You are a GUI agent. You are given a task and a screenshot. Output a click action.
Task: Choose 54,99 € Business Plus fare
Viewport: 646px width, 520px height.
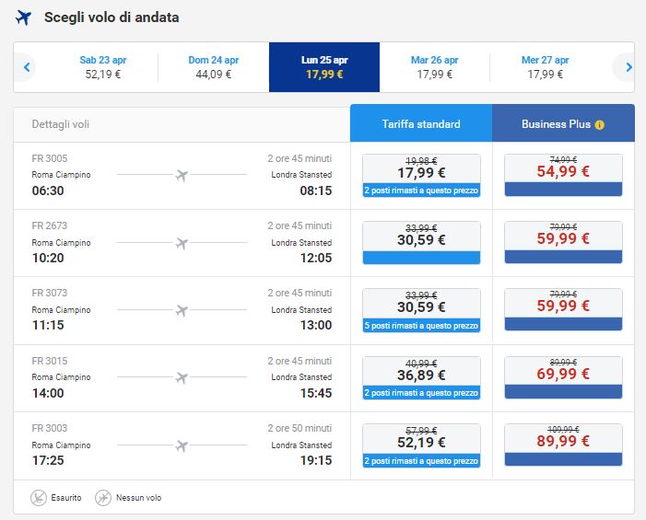tap(563, 175)
